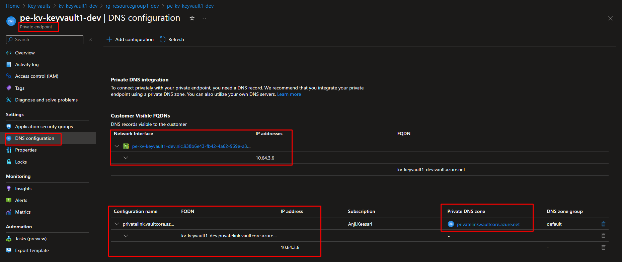622x262 pixels.
Task: Click the Tasks (preview) icon
Action: coord(9,239)
